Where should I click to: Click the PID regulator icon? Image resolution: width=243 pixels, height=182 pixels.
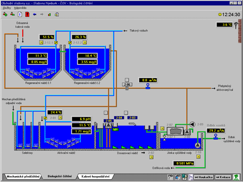[x=170, y=177]
